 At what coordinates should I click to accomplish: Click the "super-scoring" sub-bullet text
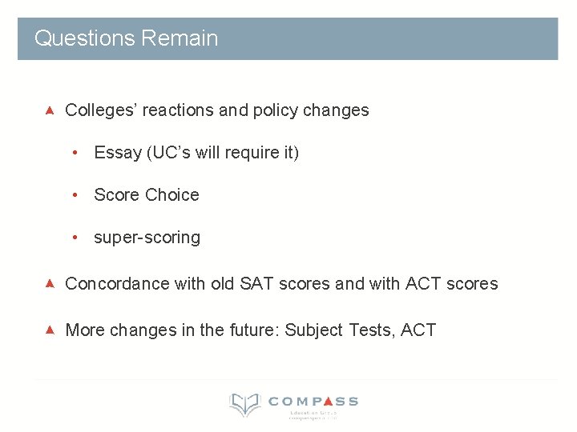click(147, 238)
